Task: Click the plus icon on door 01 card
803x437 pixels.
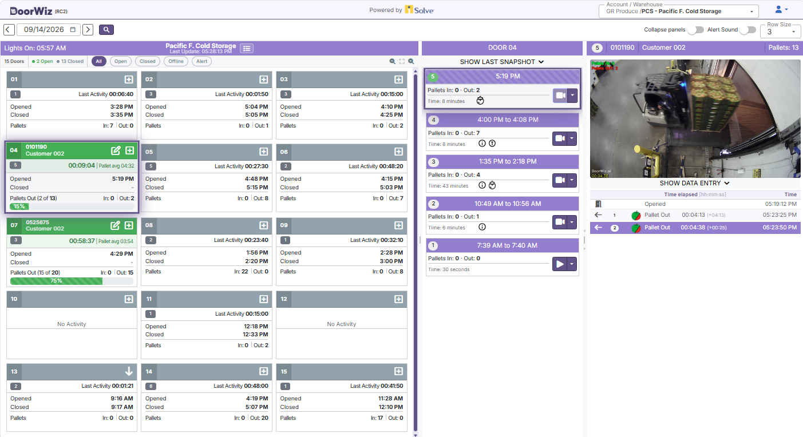Action: click(129, 80)
